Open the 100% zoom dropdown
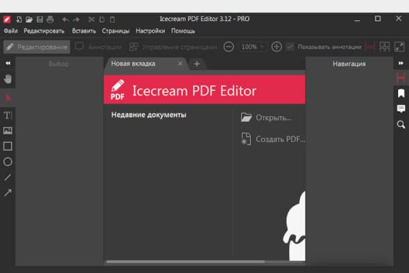This screenshot has height=273, width=409. pyautogui.click(x=253, y=47)
